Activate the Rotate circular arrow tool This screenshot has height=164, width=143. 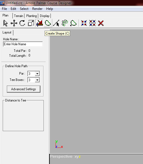click(22, 23)
